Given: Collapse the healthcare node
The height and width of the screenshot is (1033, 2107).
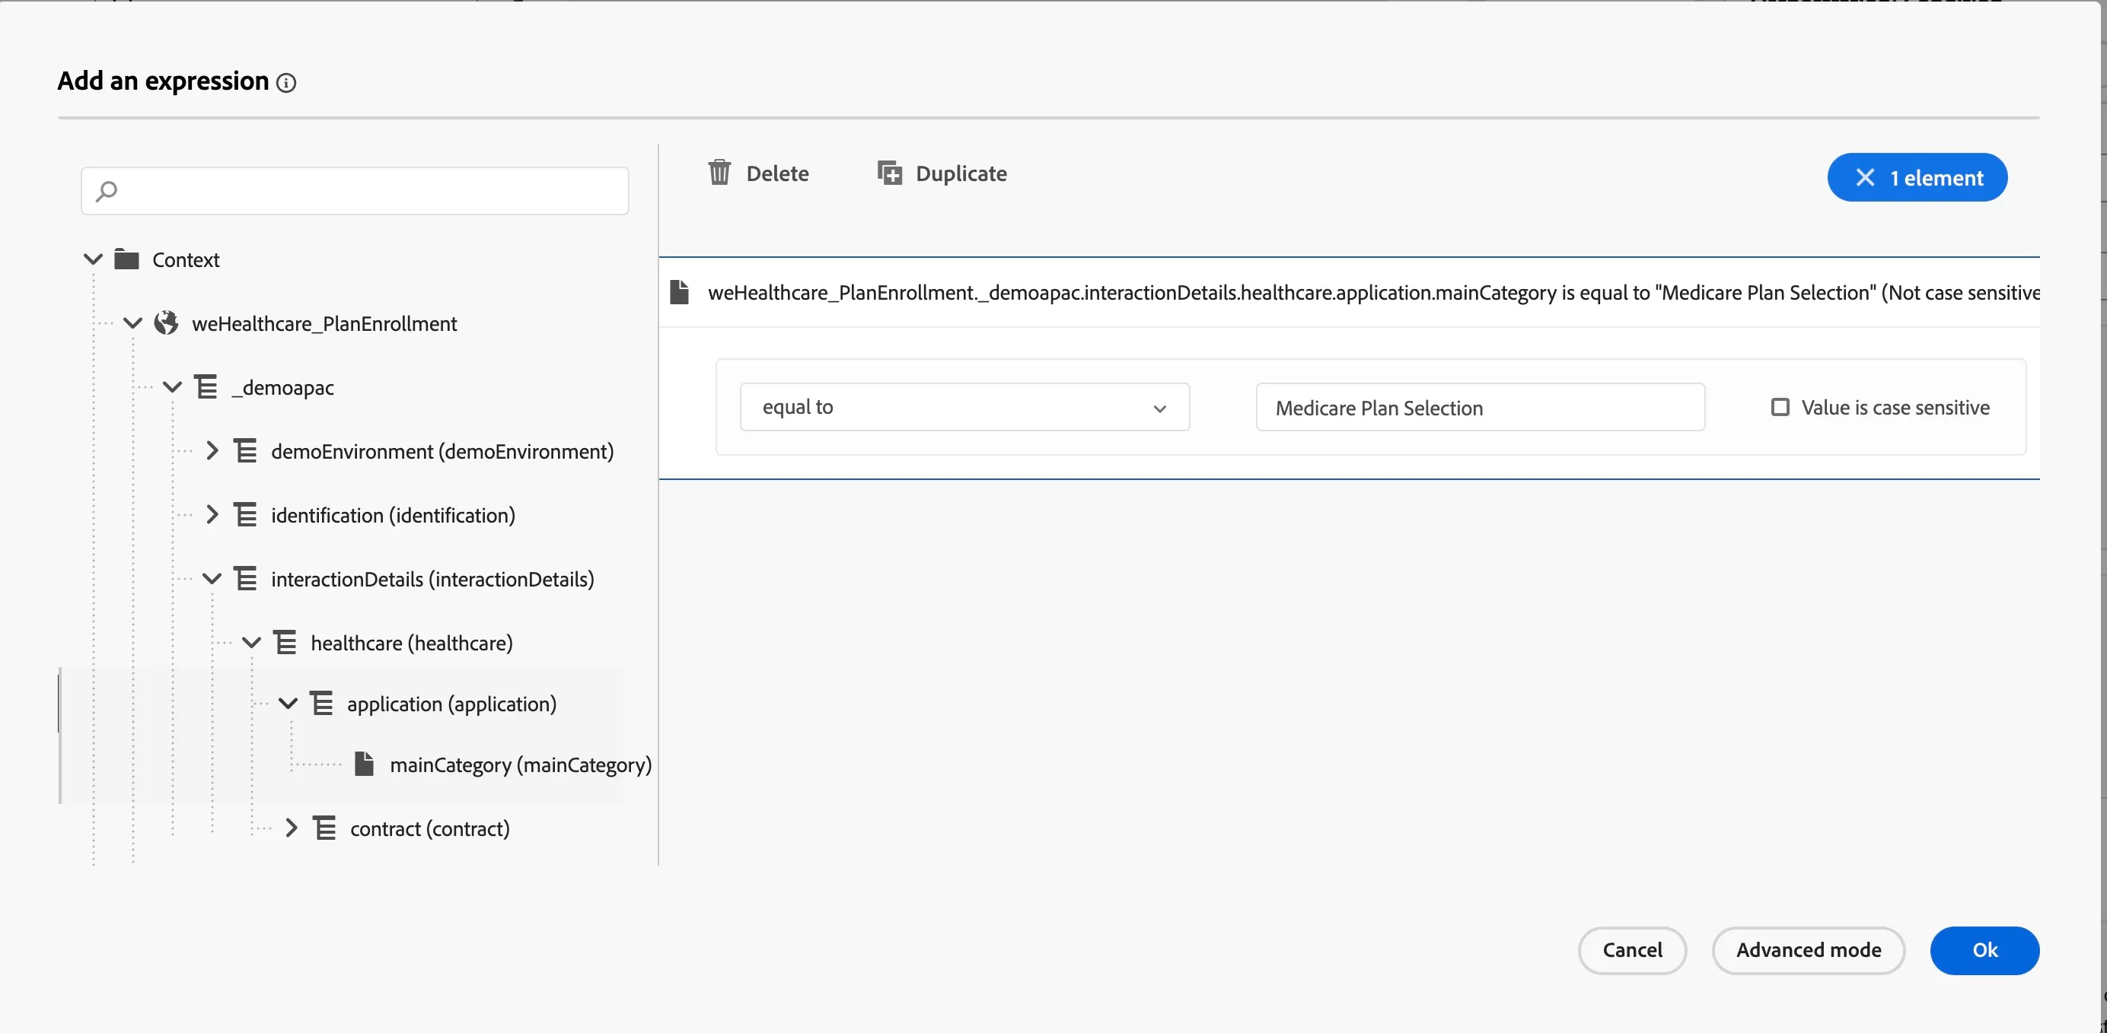Looking at the screenshot, I should tap(252, 642).
